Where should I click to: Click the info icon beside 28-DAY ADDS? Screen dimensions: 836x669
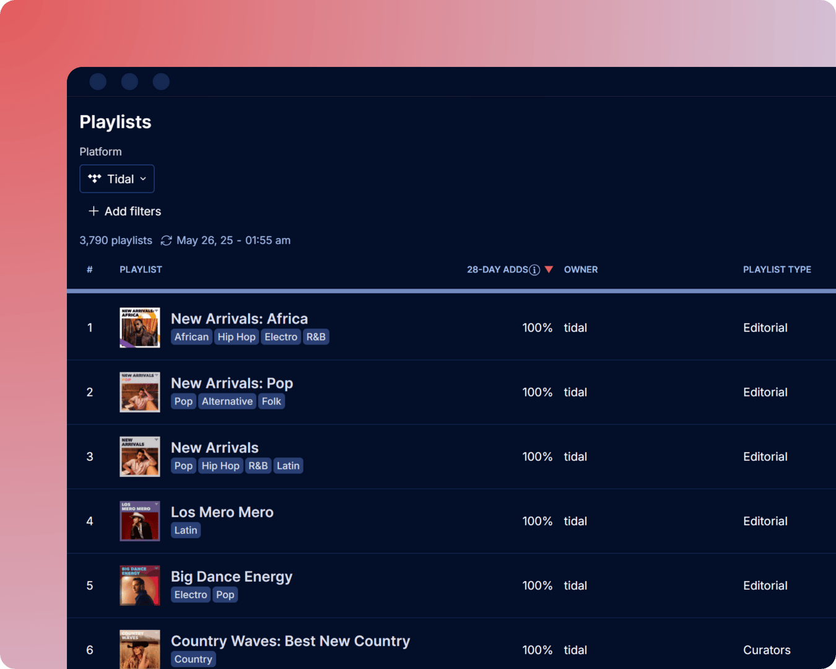click(x=534, y=269)
